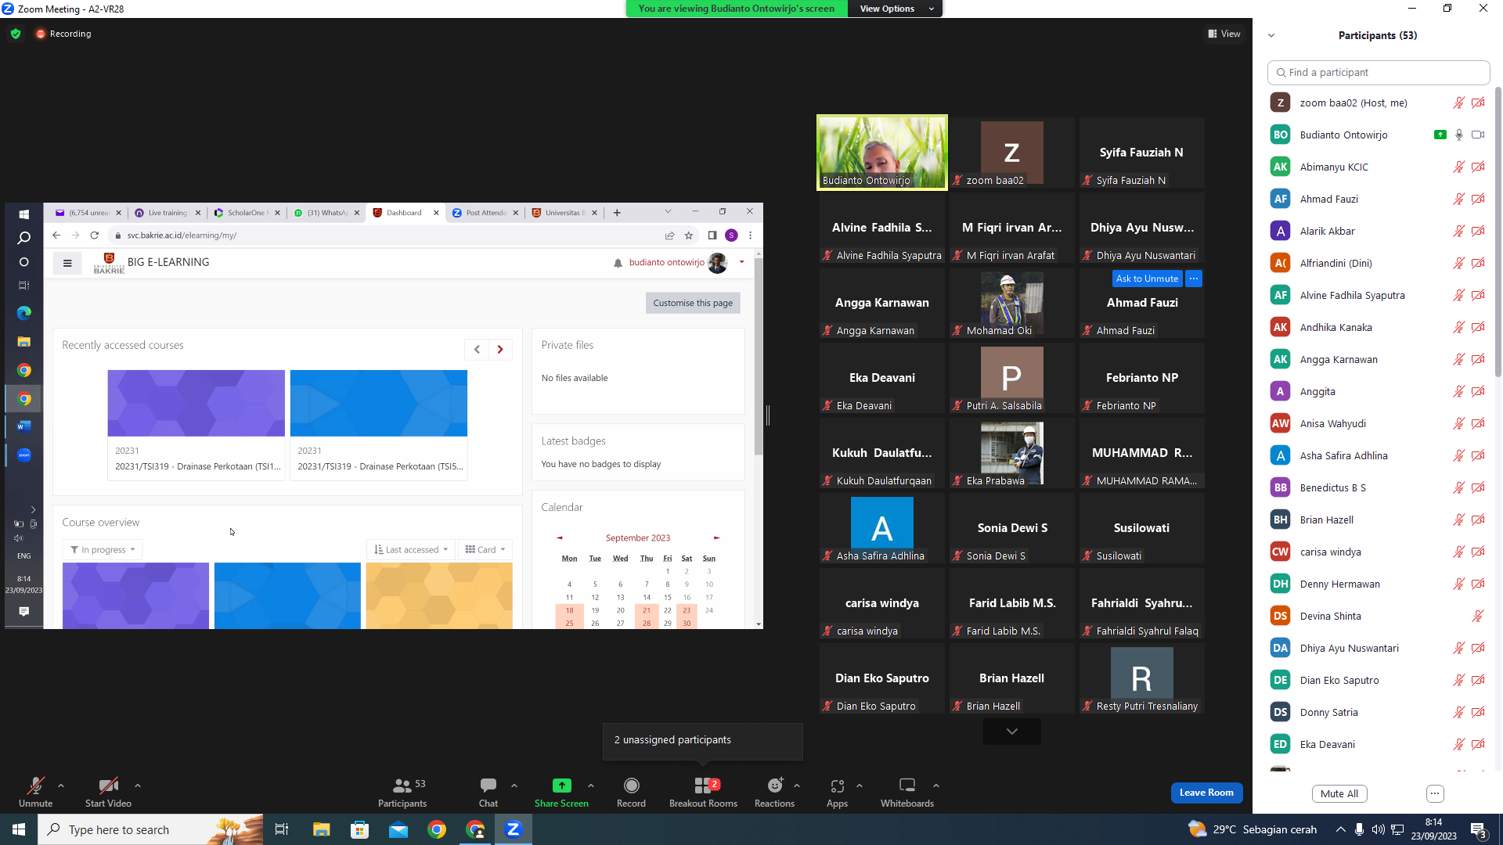Expand the View Options dropdown

(895, 9)
